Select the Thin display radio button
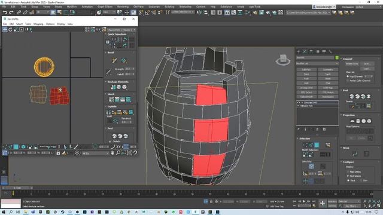383x215 pixels. point(361,180)
